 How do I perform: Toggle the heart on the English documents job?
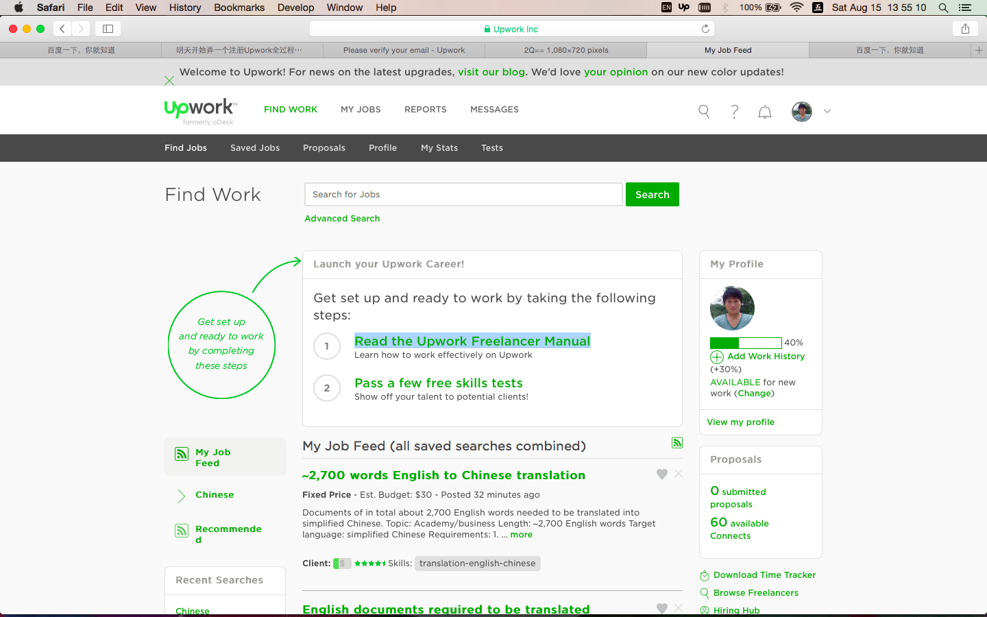pos(661,608)
